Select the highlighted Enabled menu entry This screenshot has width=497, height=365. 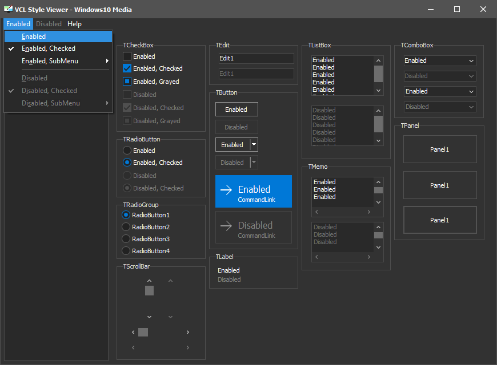click(x=58, y=36)
